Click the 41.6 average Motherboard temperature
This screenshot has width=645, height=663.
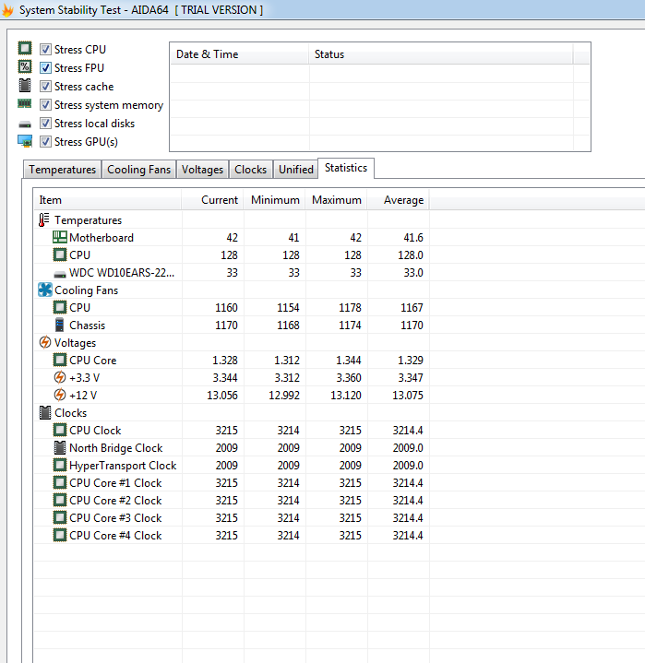(413, 238)
